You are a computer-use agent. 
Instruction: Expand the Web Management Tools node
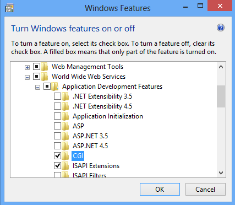tap(27, 68)
